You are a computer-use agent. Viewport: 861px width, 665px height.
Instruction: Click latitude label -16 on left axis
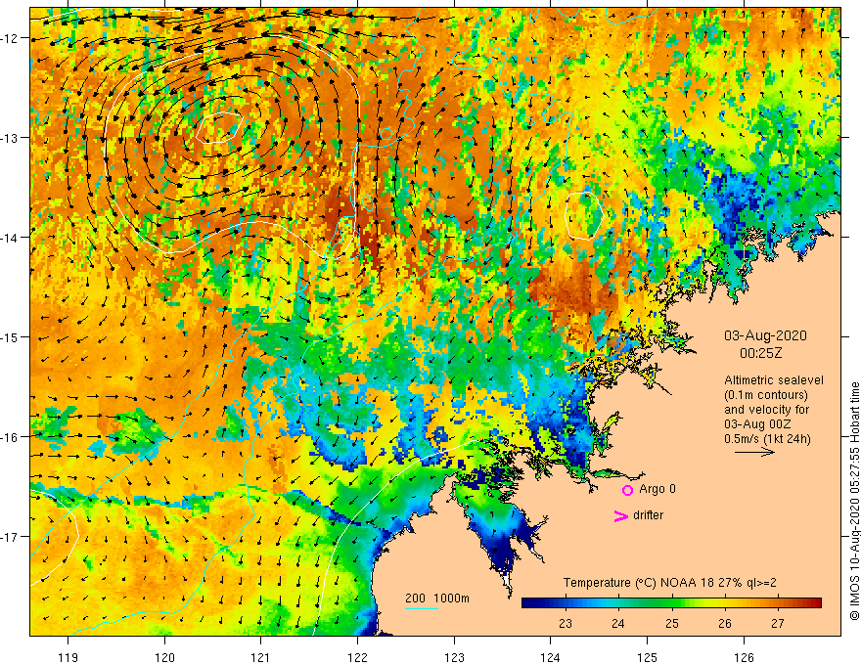point(11,437)
